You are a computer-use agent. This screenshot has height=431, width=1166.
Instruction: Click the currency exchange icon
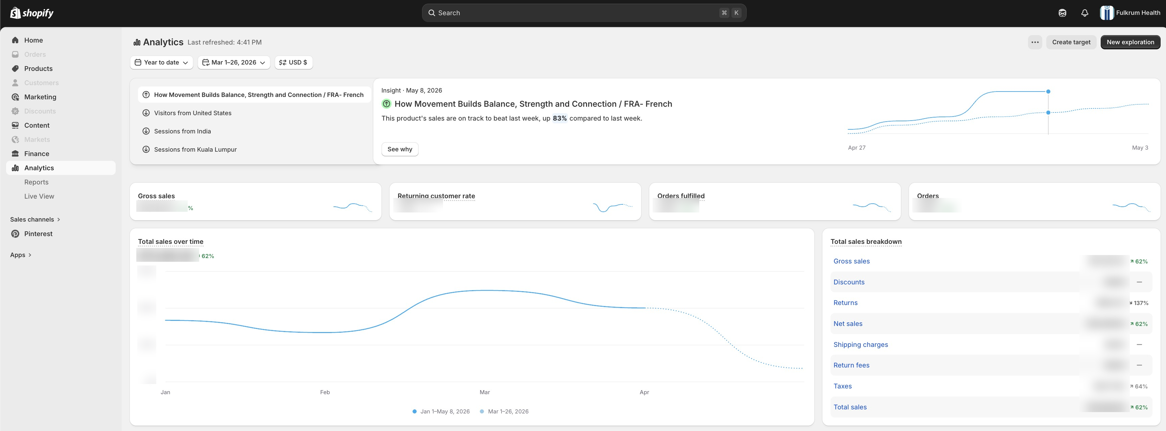282,62
